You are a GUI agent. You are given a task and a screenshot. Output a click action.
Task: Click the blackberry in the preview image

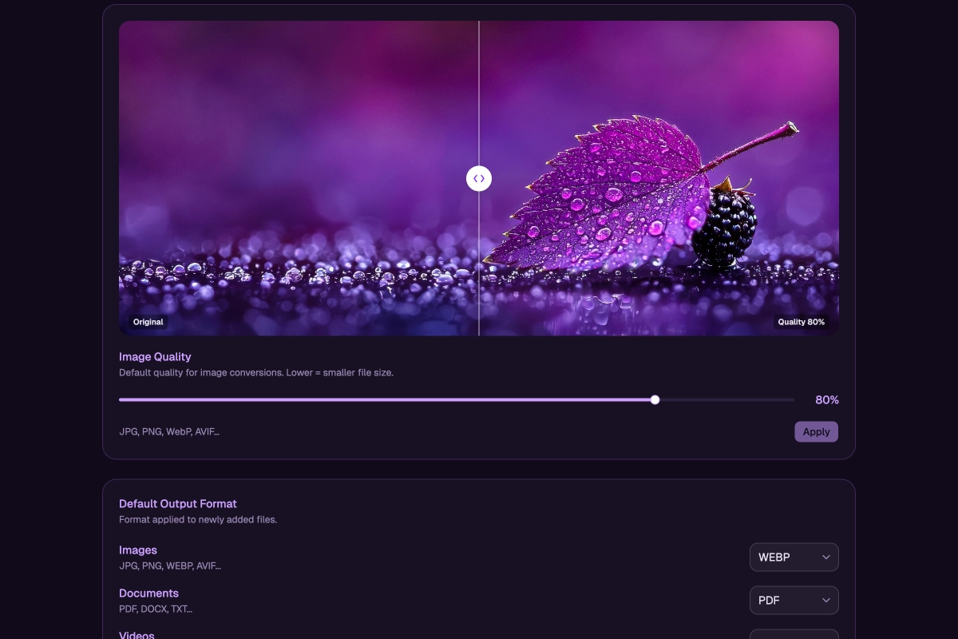coord(726,228)
